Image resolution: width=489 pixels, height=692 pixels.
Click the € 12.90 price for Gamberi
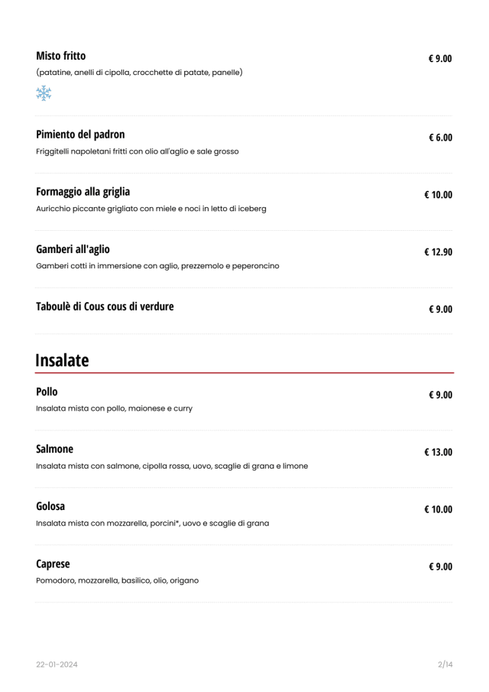pos(439,252)
